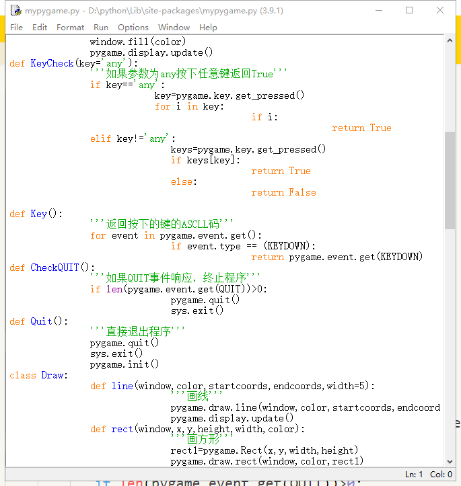The height and width of the screenshot is (486, 461).
Task: Place cursor on 'window.fill(color)' line
Action: (x=138, y=42)
